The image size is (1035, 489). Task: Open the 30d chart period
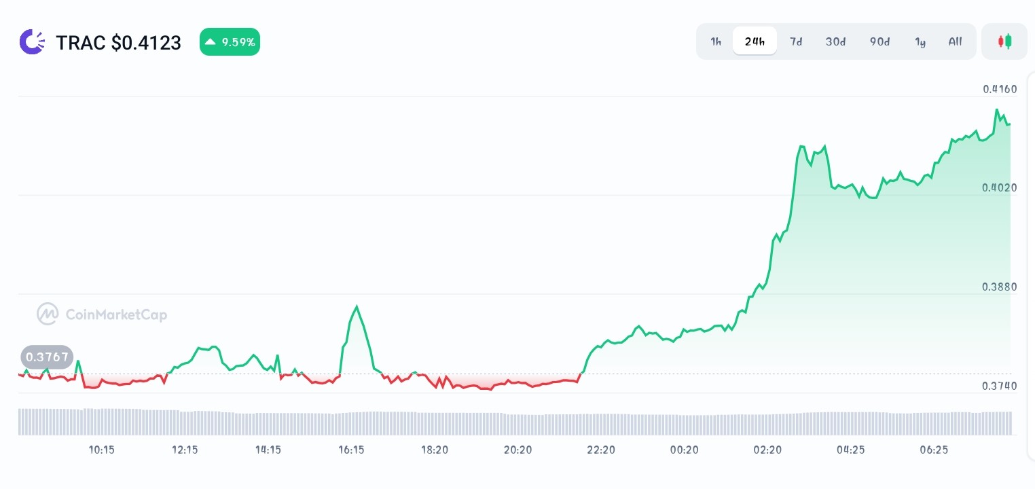coord(835,41)
